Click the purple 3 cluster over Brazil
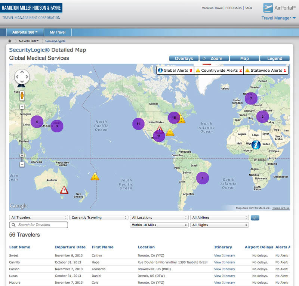The image size is (299, 286). 203,178
